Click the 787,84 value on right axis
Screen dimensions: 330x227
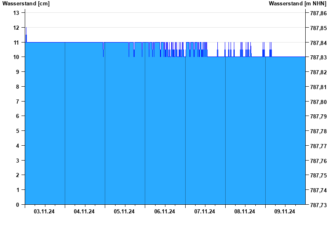tap(318, 43)
